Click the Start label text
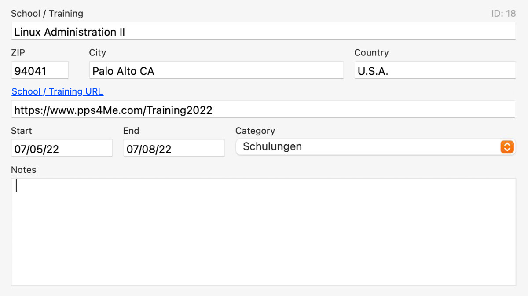The image size is (528, 296). (22, 131)
